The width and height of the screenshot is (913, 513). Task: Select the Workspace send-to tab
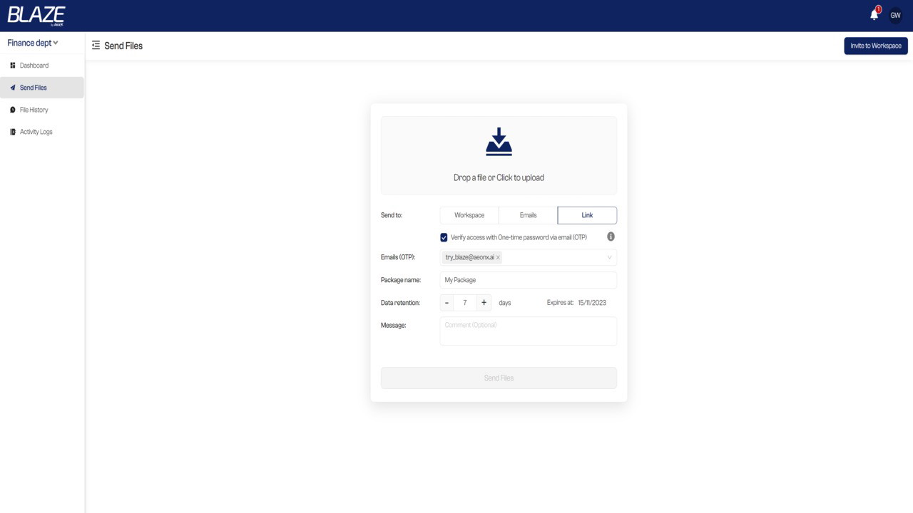(469, 215)
